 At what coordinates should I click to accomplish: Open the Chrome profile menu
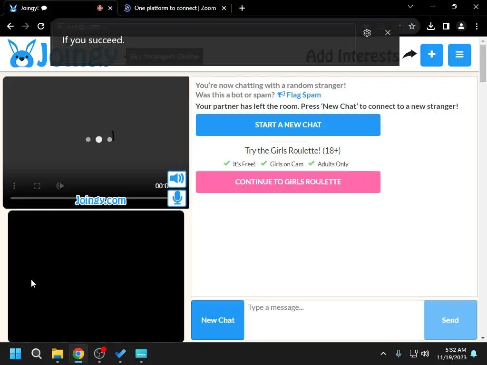pyautogui.click(x=461, y=26)
